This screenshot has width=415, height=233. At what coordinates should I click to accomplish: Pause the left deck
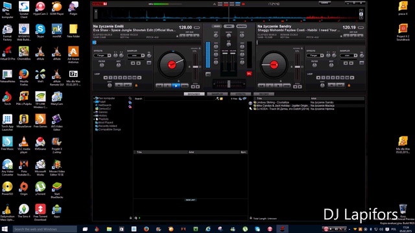pos(168,85)
